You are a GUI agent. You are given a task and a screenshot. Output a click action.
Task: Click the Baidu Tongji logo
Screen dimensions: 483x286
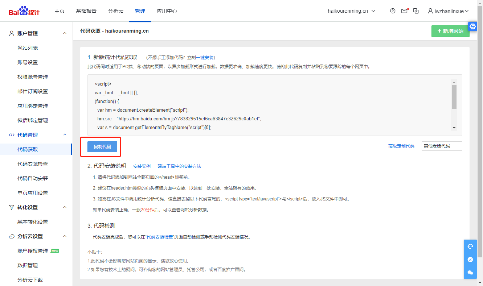coord(24,11)
